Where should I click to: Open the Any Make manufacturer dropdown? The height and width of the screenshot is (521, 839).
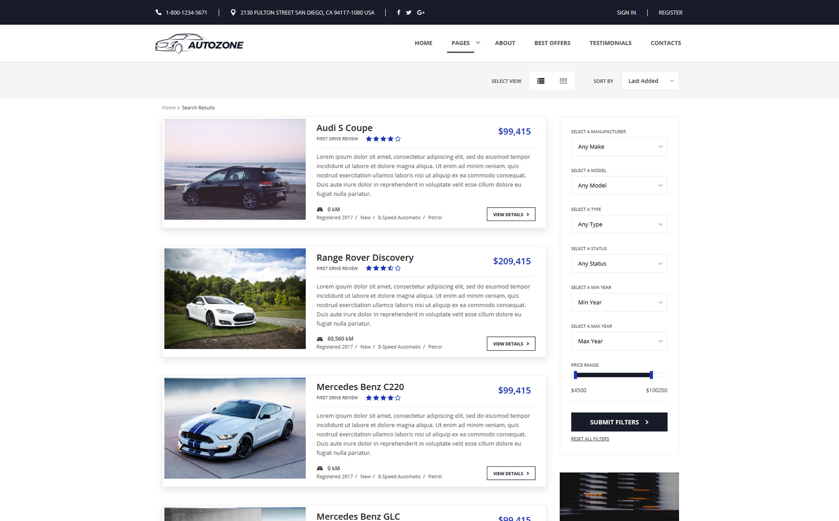pyautogui.click(x=619, y=147)
